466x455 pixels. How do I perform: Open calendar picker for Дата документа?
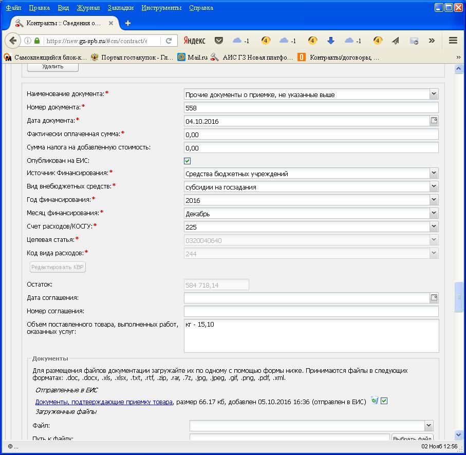click(434, 120)
